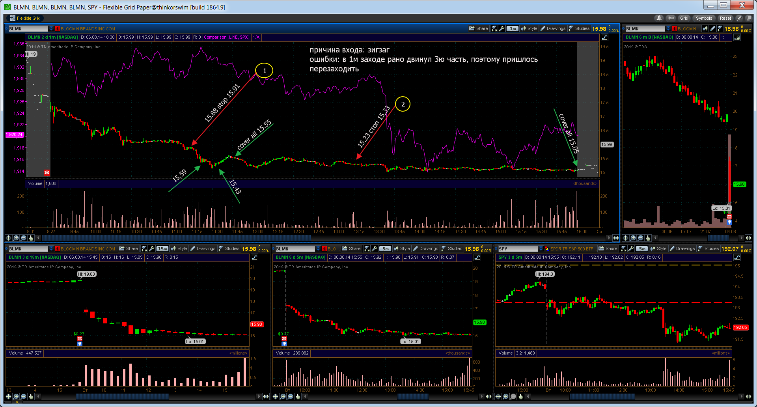The image size is (757, 407).
Task: Activate crosshair tool under 1m chart
Action: pos(8,238)
